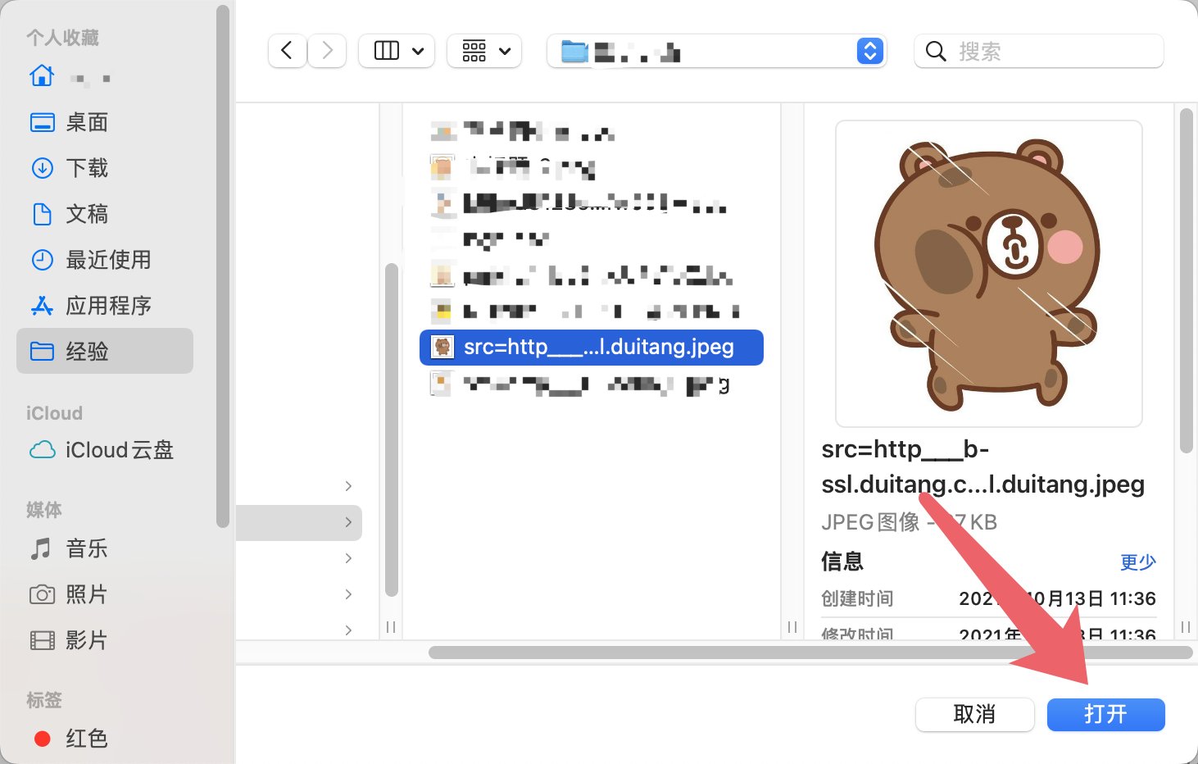1198x764 pixels.
Task: Collapse info with the 更少 link
Action: pos(1137,562)
